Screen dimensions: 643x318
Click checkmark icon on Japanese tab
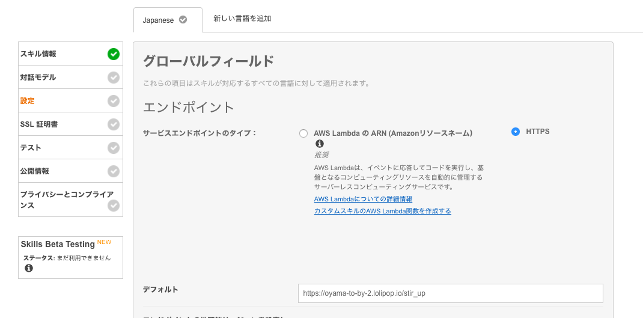tap(183, 20)
